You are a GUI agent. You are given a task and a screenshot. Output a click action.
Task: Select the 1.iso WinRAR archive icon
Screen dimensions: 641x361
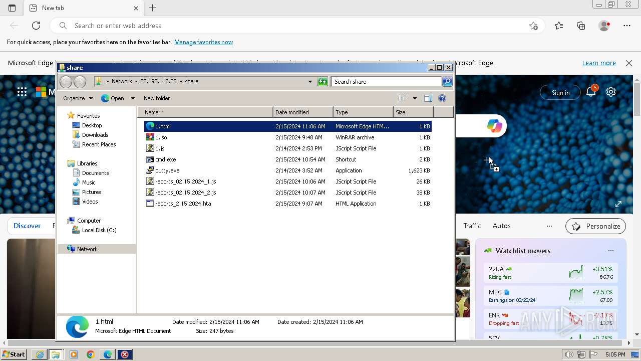[150, 137]
